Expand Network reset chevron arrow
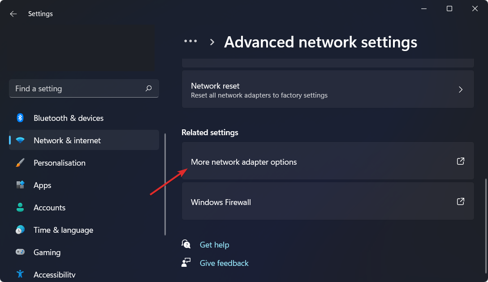Viewport: 488px width, 282px height. coord(461,90)
